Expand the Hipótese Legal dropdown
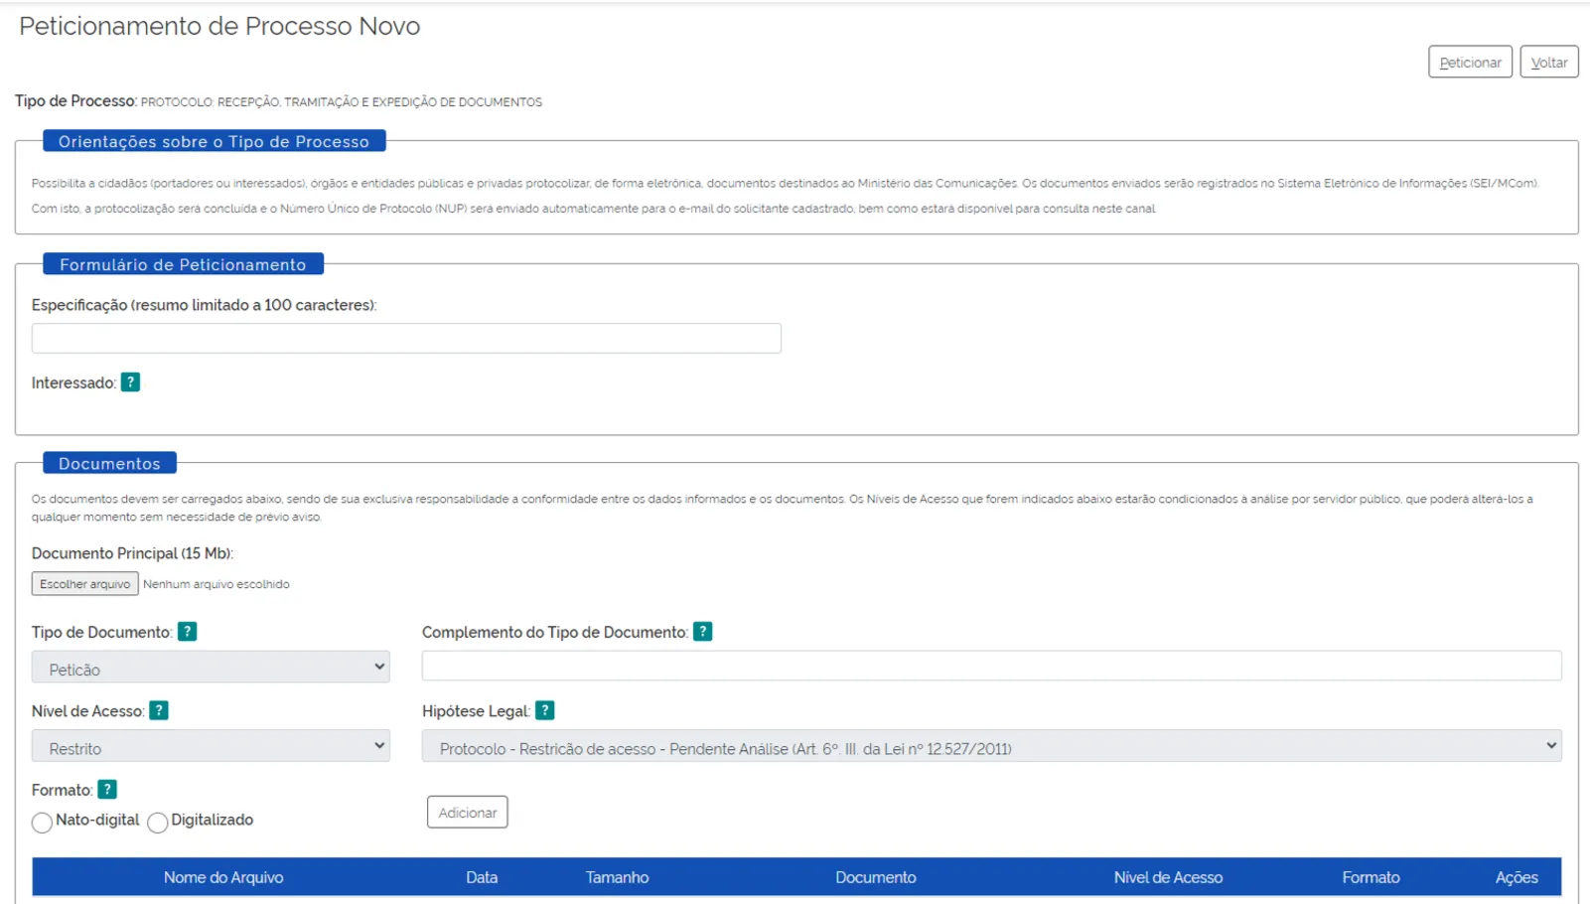Image resolution: width=1590 pixels, height=904 pixels. [990, 747]
